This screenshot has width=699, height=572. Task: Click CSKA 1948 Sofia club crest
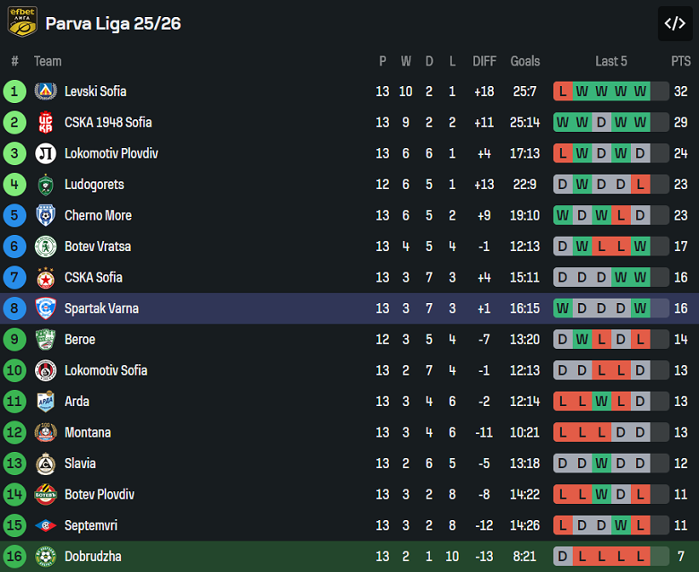46,123
